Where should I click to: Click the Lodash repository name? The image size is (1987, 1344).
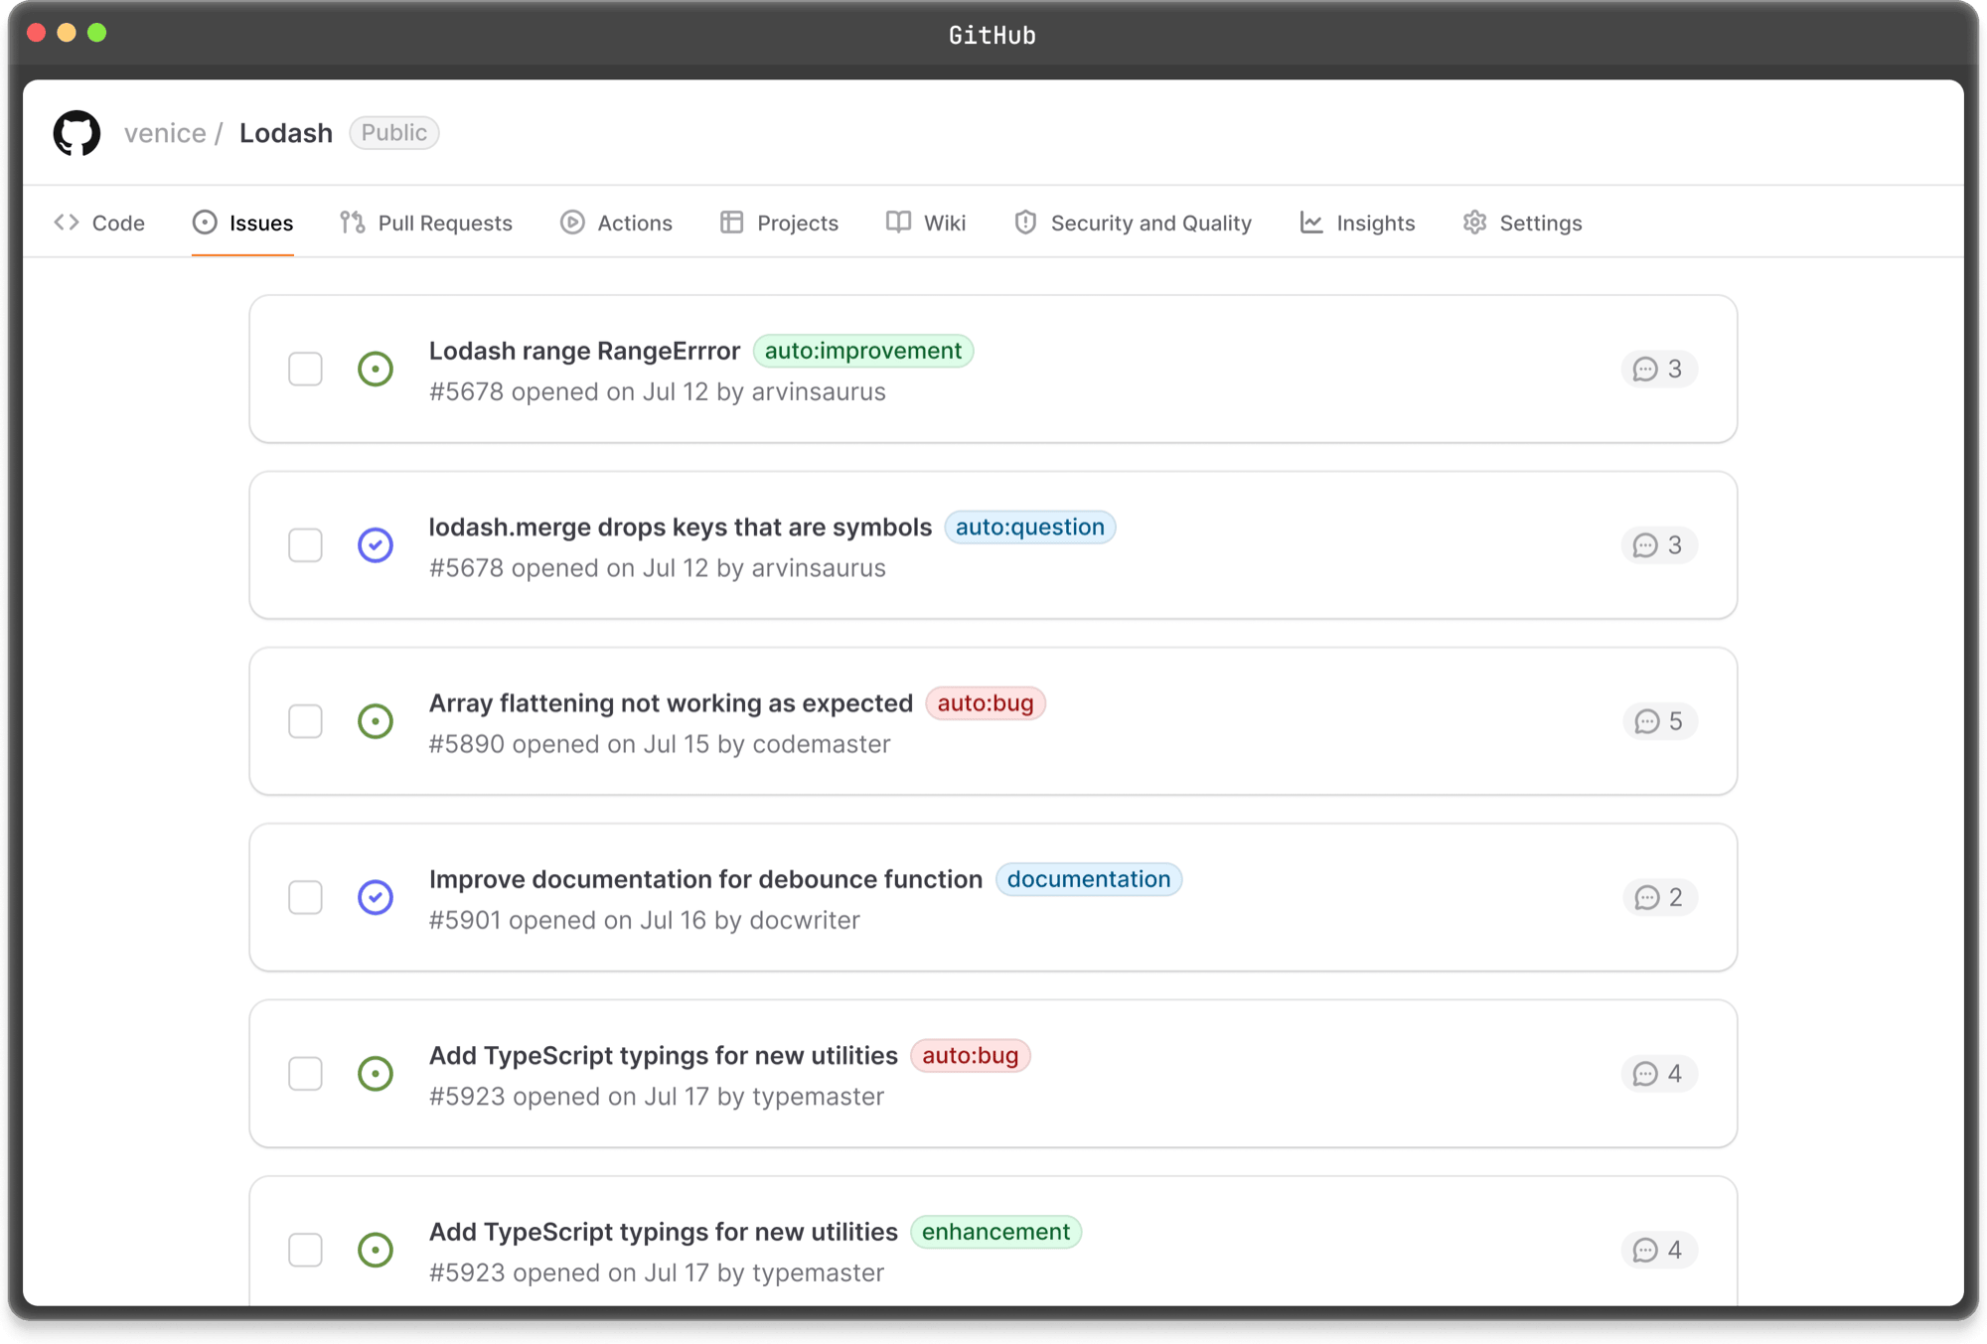tap(286, 133)
